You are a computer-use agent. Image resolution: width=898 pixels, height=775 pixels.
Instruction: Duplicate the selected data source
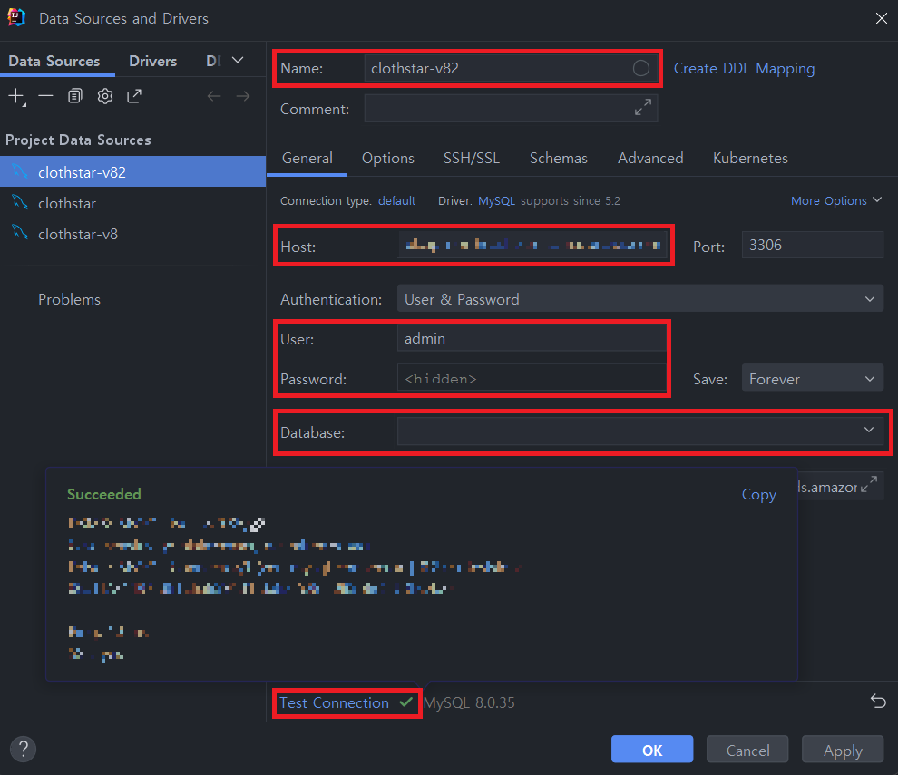[75, 95]
